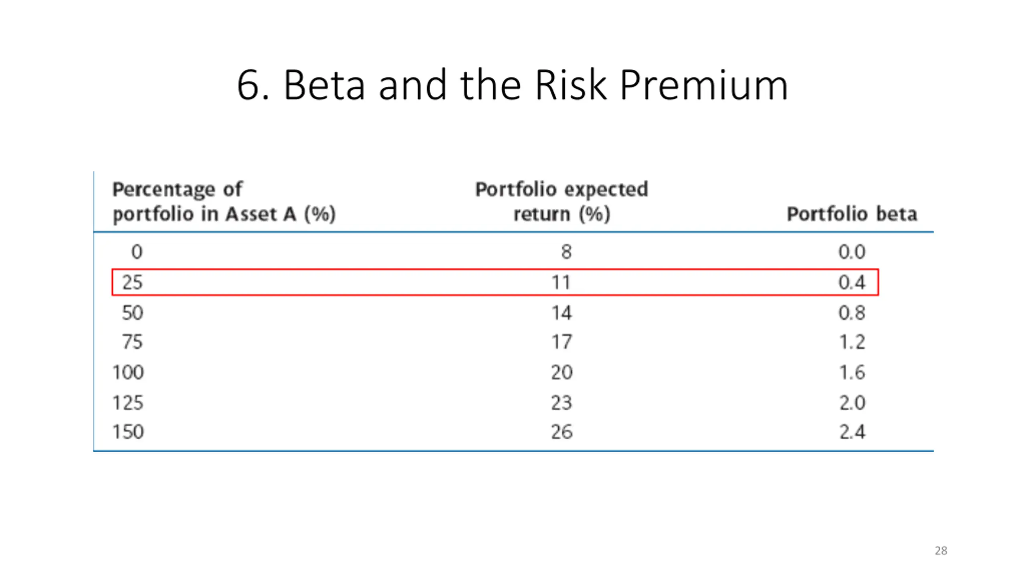The image size is (1026, 577).
Task: Click the highlighted 25 percent cell
Action: click(132, 282)
